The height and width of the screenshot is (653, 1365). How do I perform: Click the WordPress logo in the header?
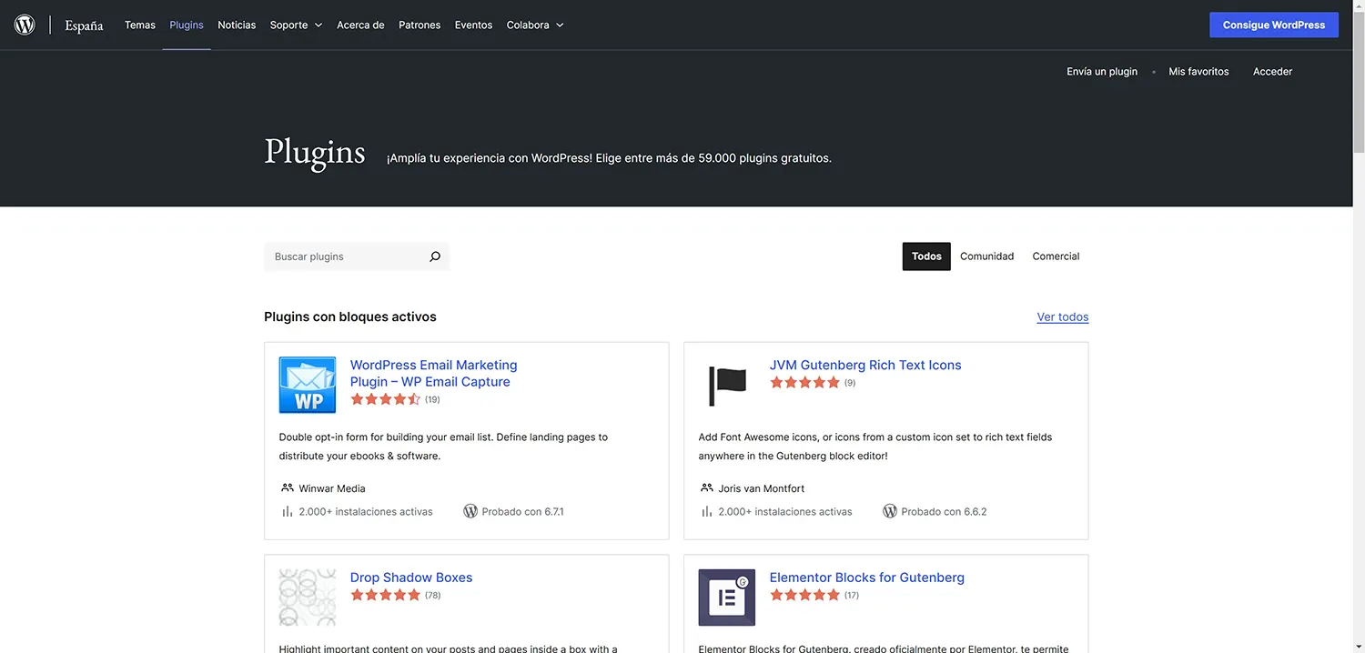24,25
